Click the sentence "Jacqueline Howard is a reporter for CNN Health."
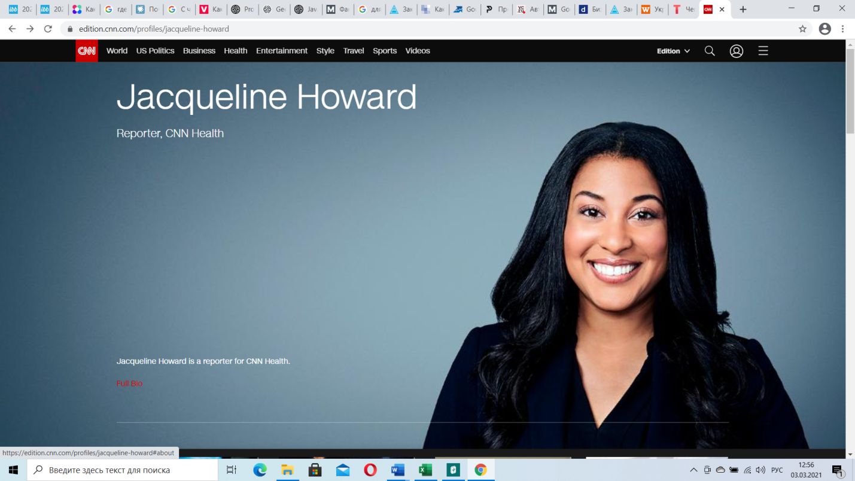Image resolution: width=855 pixels, height=481 pixels. (203, 361)
